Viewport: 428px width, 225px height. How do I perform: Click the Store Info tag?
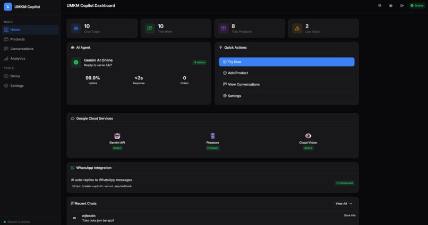point(349,215)
